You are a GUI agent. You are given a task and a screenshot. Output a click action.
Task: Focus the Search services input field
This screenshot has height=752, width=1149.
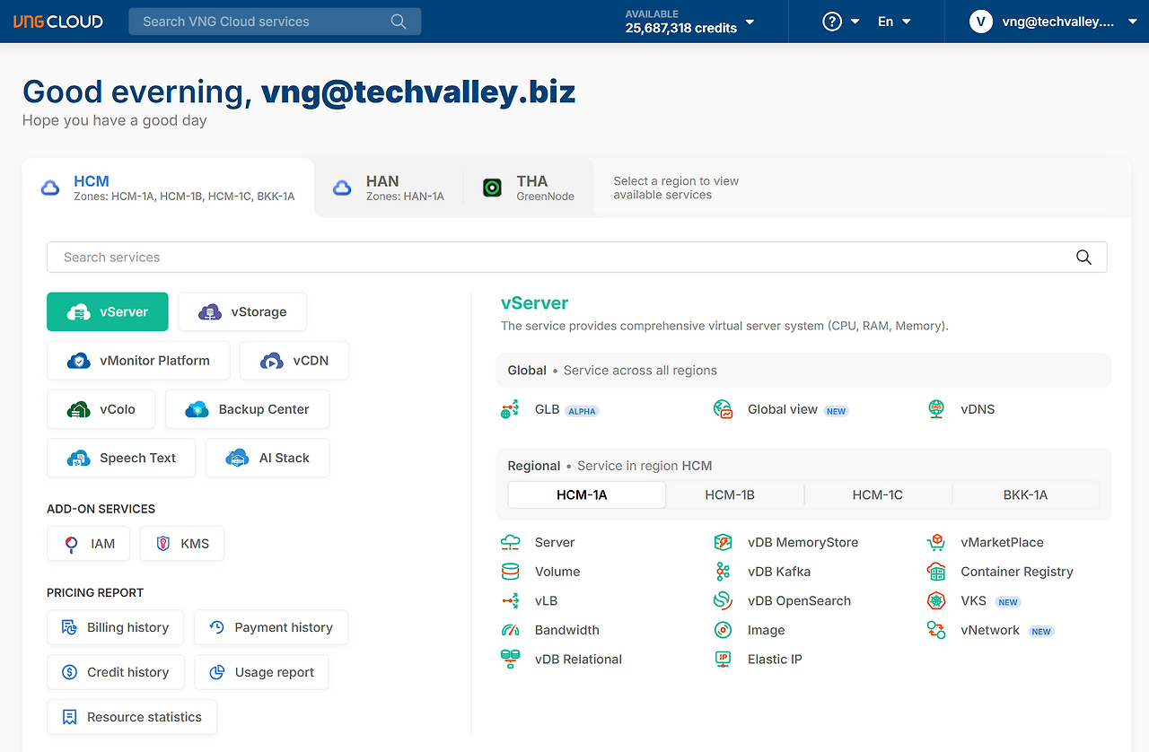[577, 258]
